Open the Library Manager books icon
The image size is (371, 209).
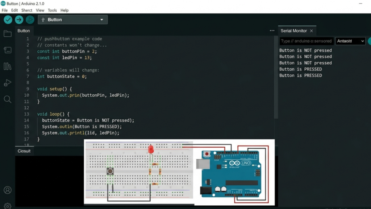[8, 66]
